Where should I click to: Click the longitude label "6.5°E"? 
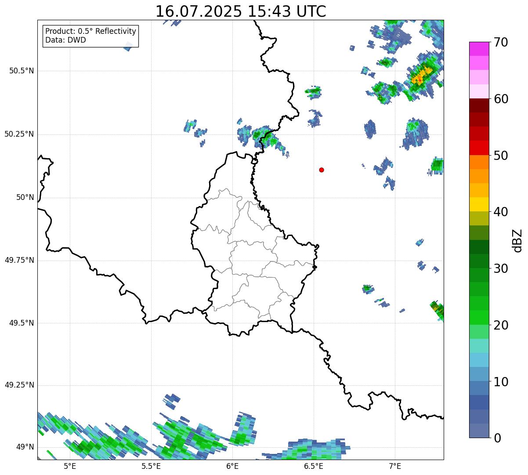click(x=314, y=466)
